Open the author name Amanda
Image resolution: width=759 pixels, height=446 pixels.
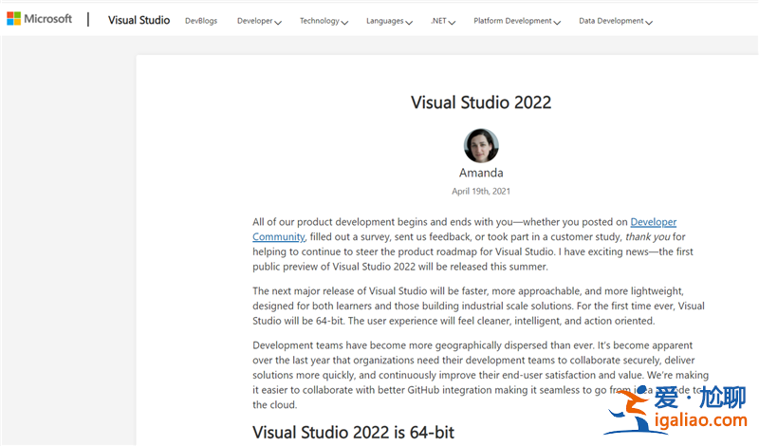(481, 173)
